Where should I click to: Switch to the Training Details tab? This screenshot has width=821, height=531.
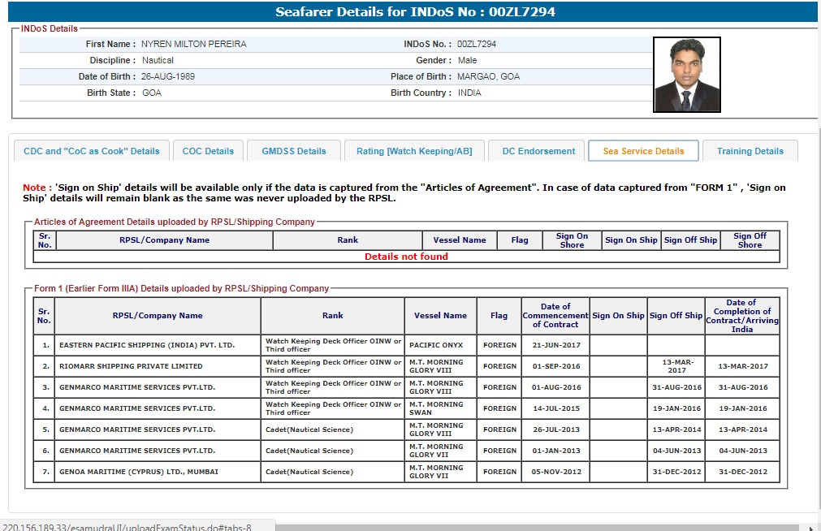pos(750,151)
